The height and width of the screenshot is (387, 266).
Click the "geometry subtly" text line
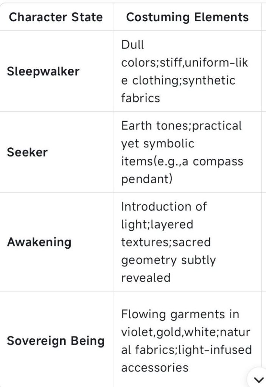click(168, 260)
